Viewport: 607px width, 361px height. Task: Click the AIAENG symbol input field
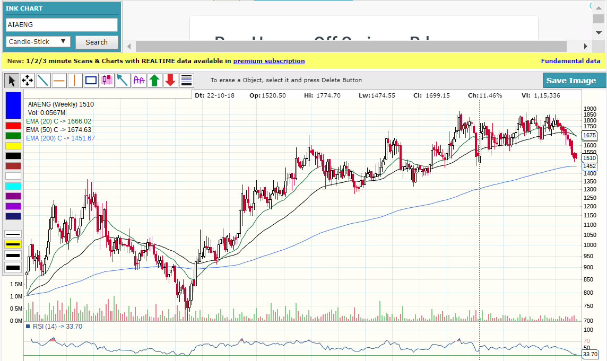(x=62, y=25)
